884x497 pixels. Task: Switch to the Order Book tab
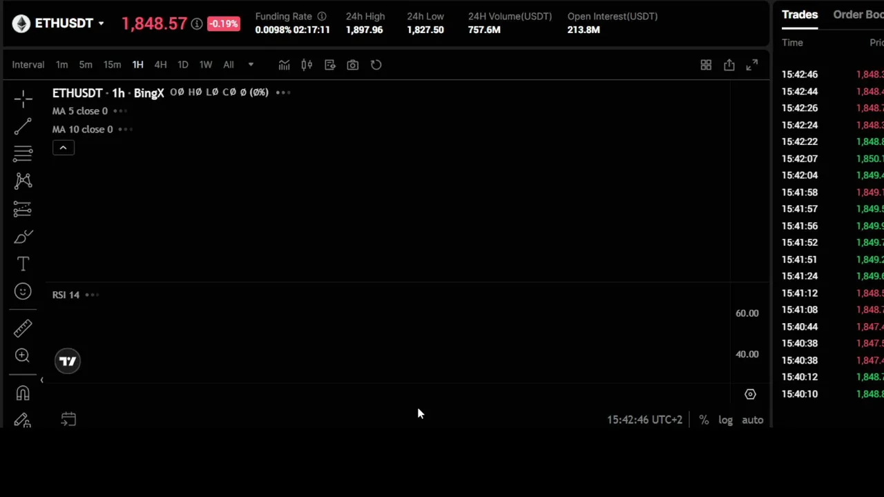(858, 14)
